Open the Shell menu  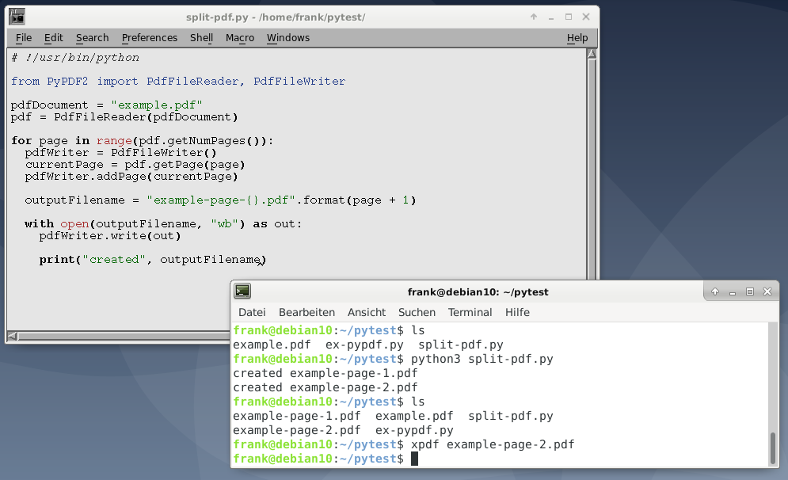click(200, 37)
